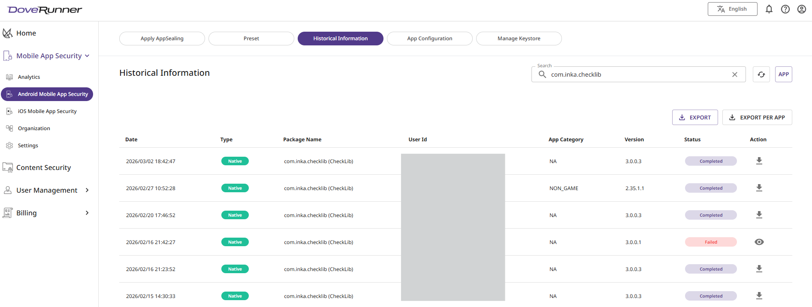Click the refresh icon beside search

tap(761, 75)
